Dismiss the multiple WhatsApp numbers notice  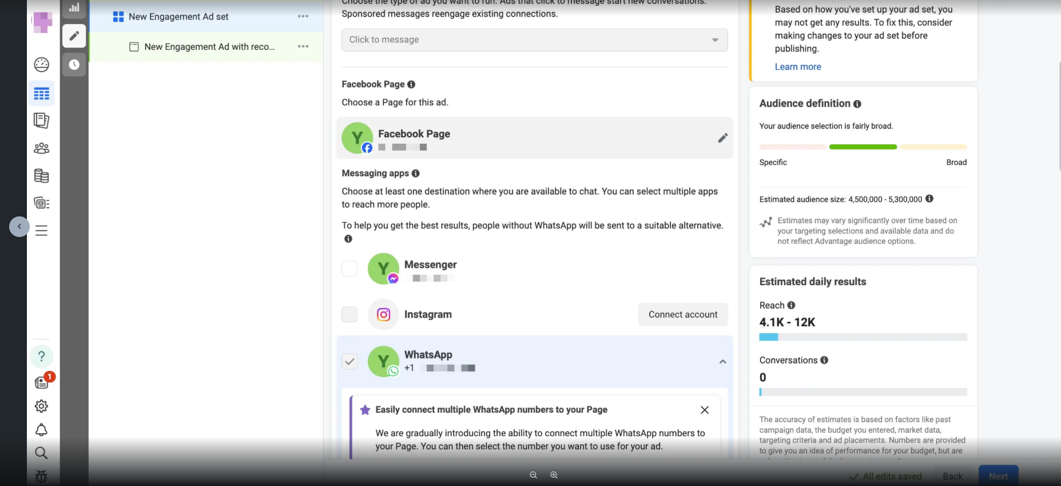[705, 410]
